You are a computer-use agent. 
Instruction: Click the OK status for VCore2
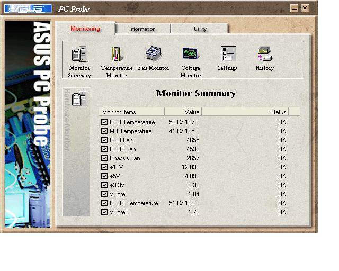coord(282,212)
